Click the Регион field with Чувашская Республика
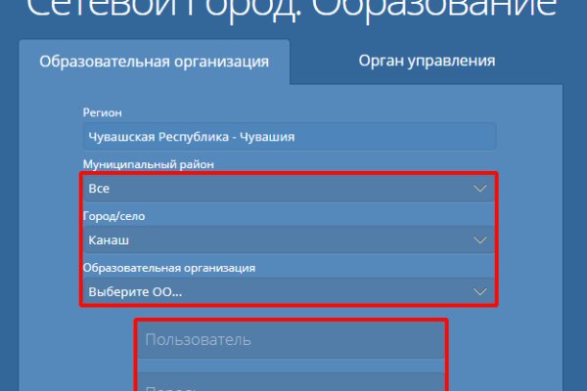This screenshot has height=391, width=587. (x=289, y=137)
